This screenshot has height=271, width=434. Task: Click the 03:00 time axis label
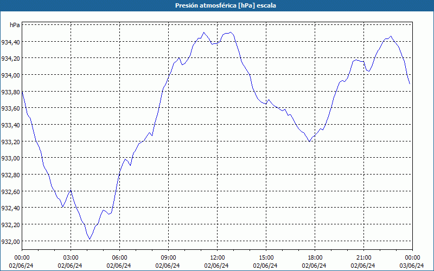click(x=71, y=258)
